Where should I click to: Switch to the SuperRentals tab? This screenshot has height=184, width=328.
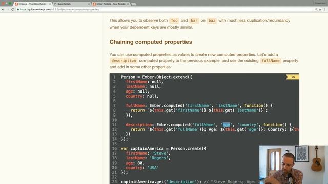pos(72,4)
